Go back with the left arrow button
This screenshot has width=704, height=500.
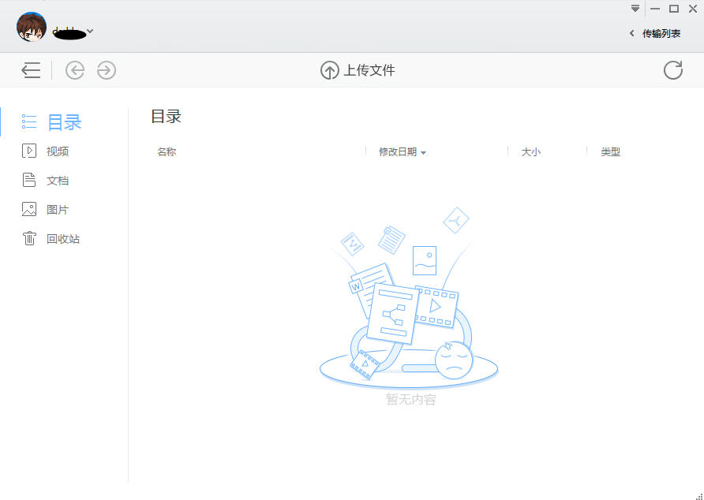(x=75, y=70)
